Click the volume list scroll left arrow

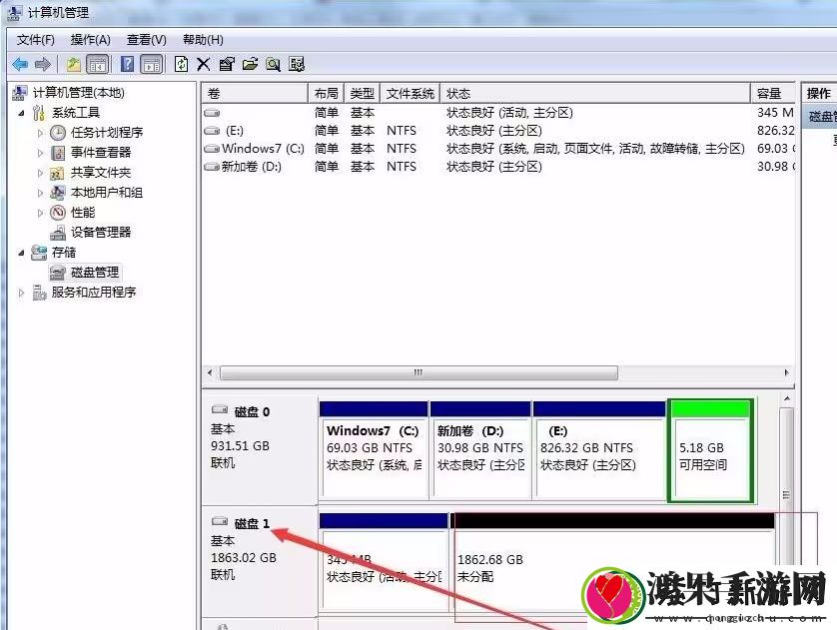(x=210, y=372)
